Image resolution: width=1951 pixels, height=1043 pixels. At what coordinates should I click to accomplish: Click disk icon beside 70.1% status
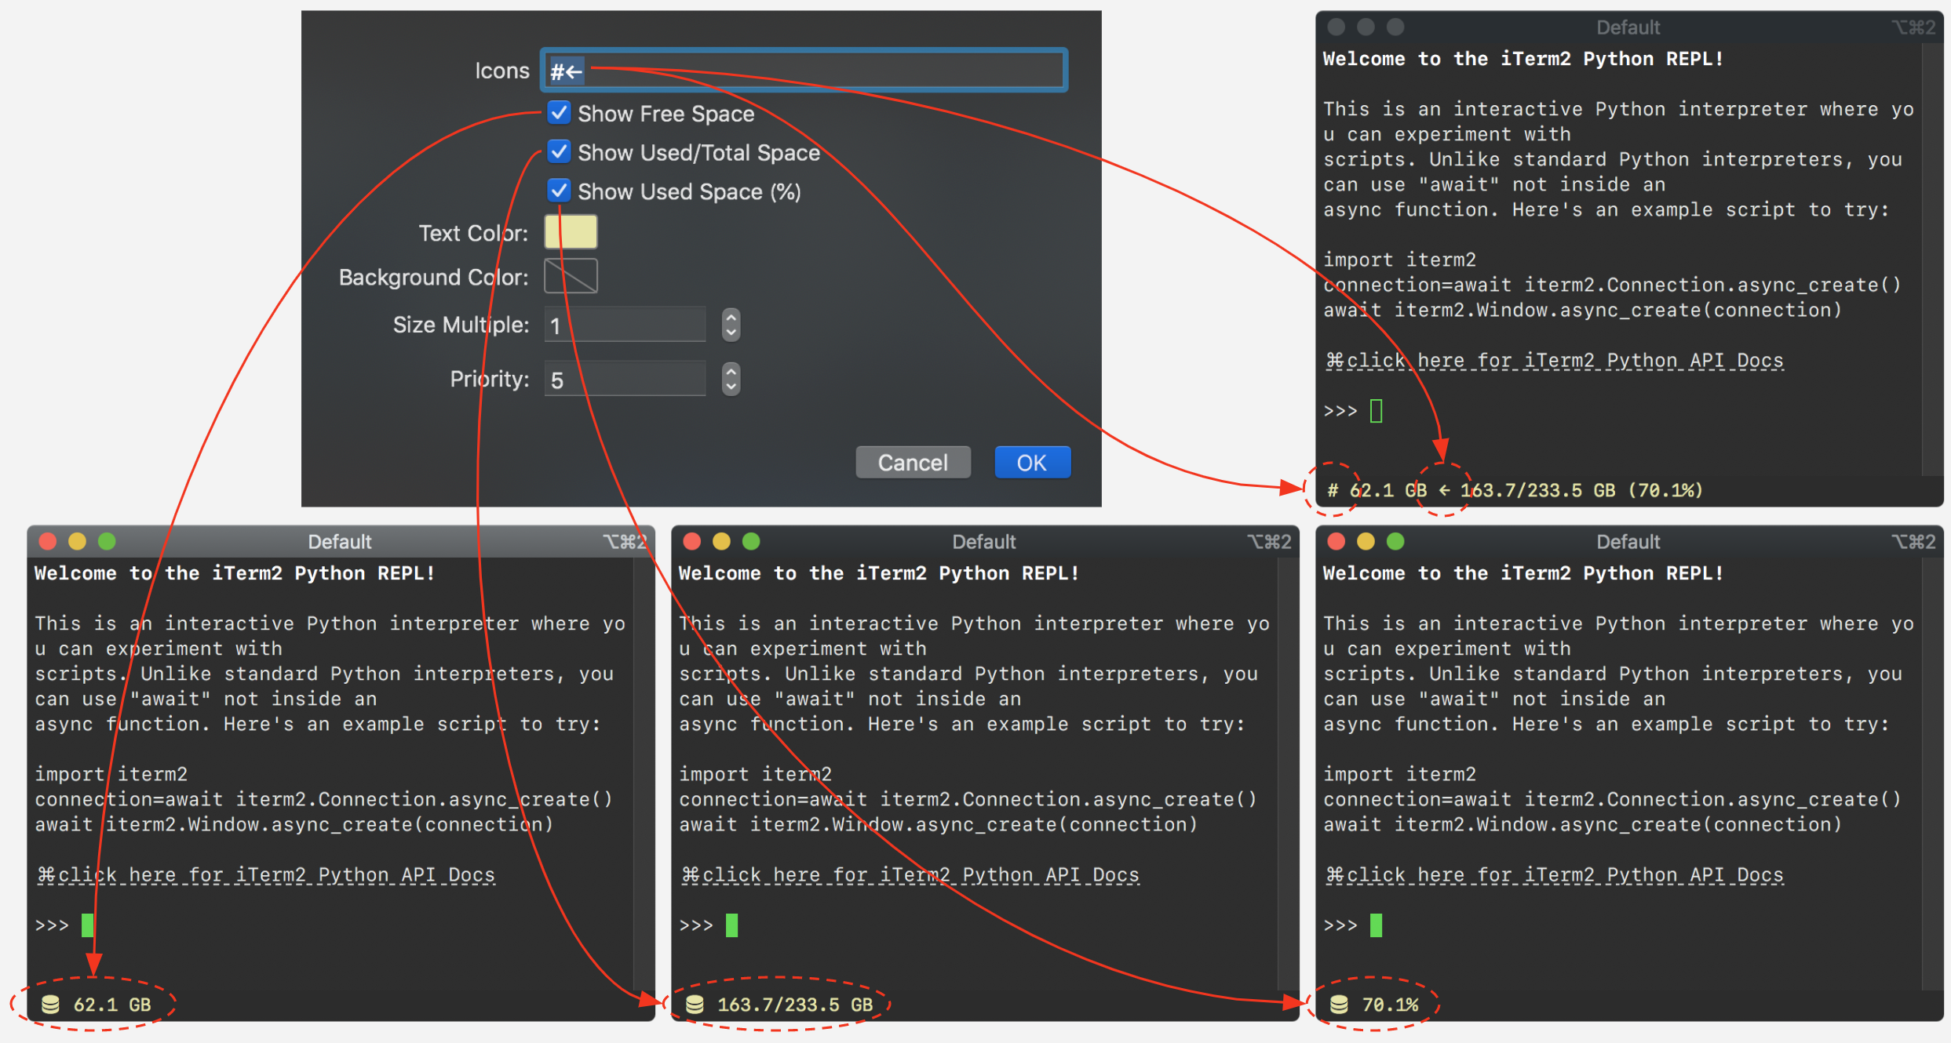[x=1339, y=1005]
